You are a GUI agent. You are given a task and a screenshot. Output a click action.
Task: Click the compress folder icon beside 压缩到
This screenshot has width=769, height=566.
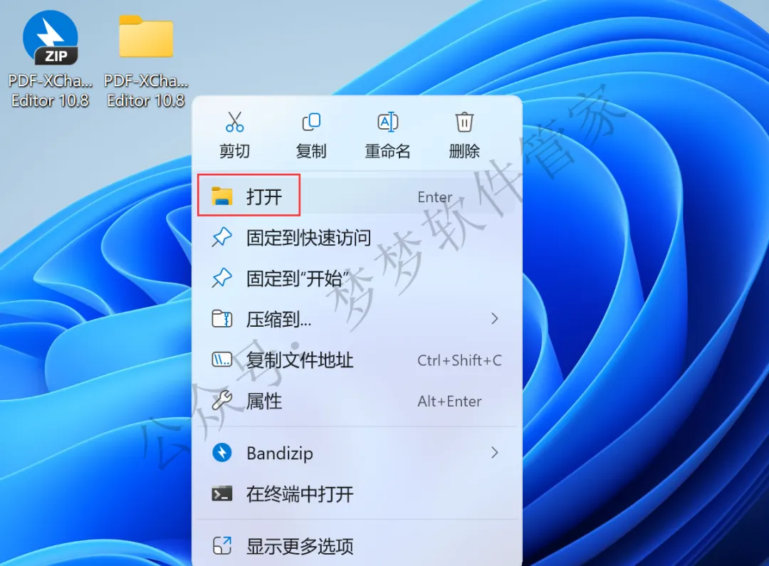pyautogui.click(x=221, y=319)
